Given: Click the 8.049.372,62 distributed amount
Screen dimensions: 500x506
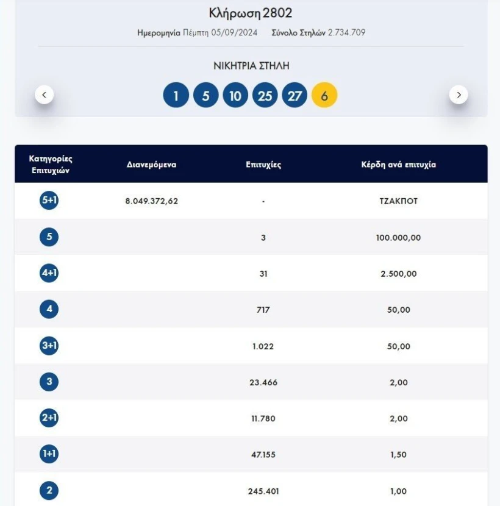Looking at the screenshot, I should point(151,201).
